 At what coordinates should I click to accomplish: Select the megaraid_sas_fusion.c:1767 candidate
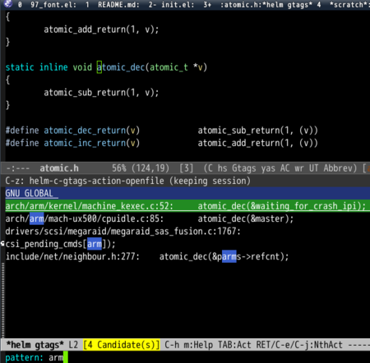point(123,232)
